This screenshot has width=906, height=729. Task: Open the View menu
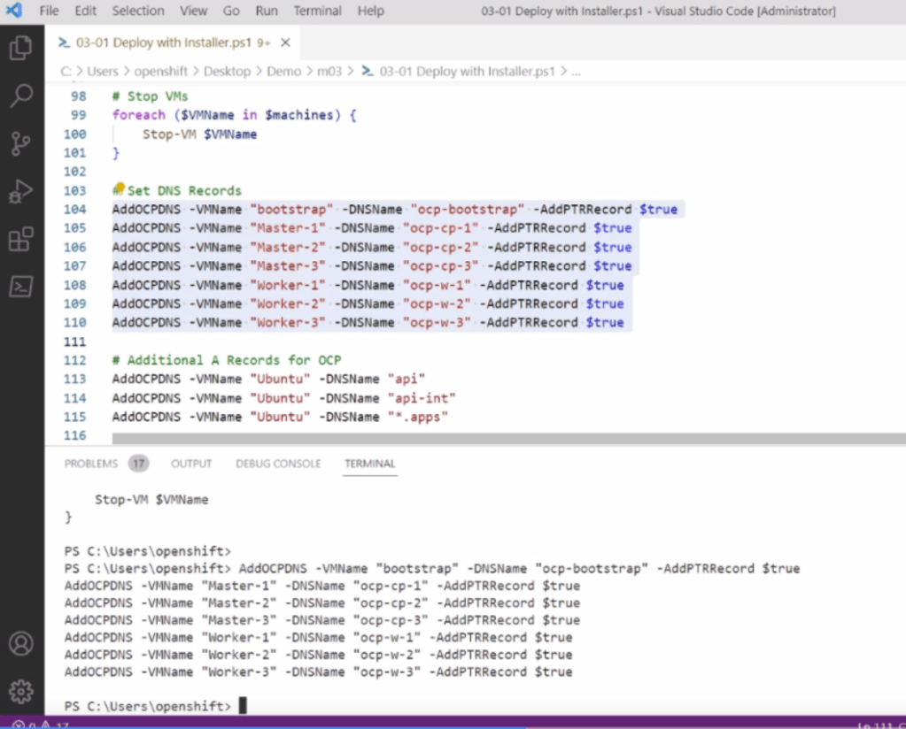(193, 11)
